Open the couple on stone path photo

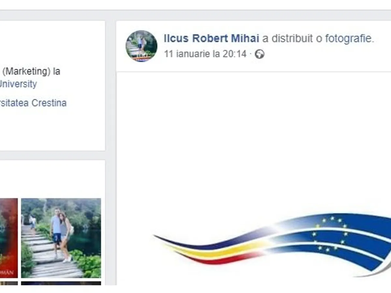(x=61, y=238)
